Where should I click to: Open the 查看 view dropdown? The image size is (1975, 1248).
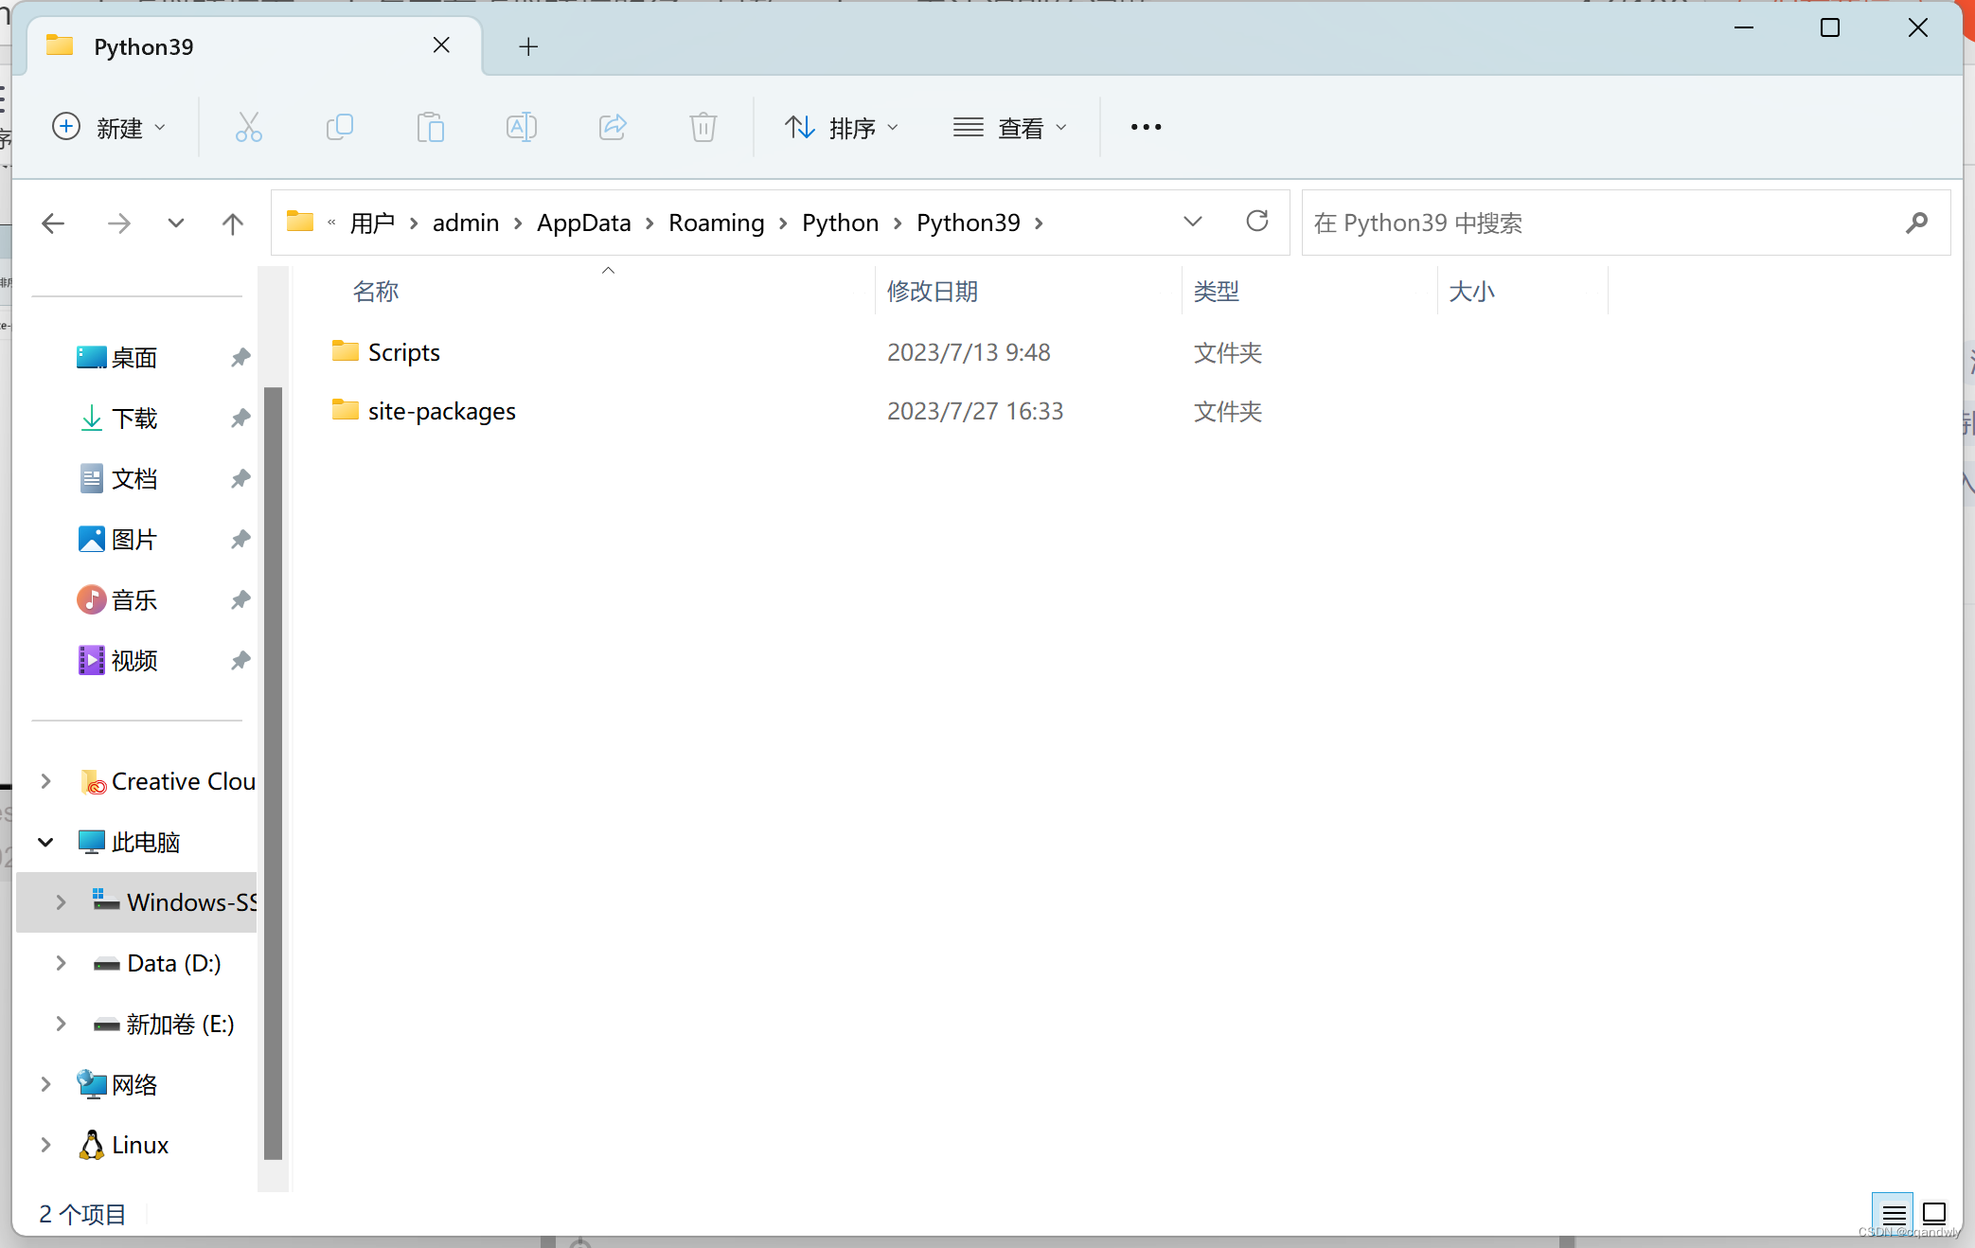[1010, 127]
